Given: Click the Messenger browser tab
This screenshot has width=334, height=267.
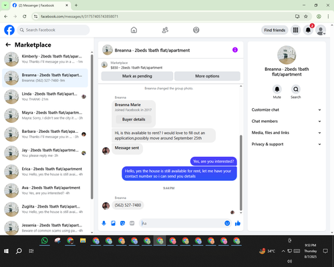Looking at the screenshot, I should (x=41, y=5).
